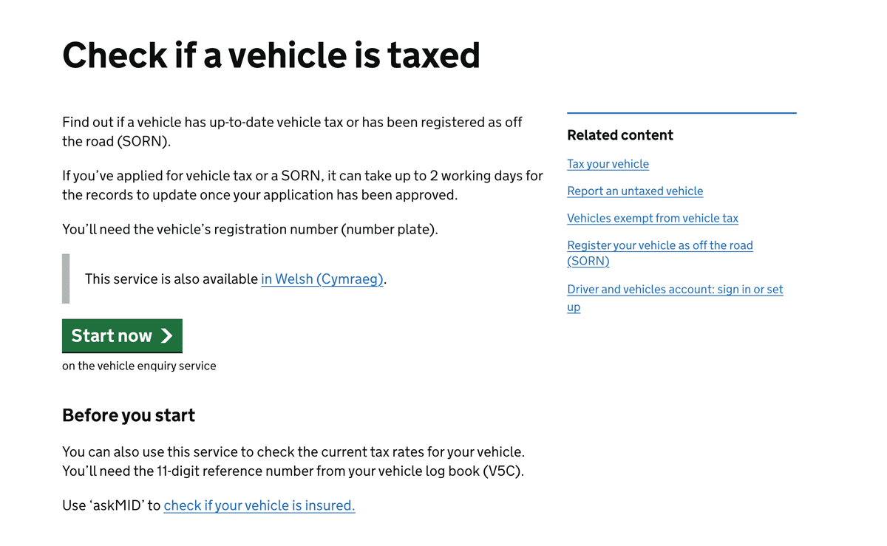This screenshot has width=887, height=546.
Task: Click the words 'Use 'askMID' to'
Action: click(112, 505)
